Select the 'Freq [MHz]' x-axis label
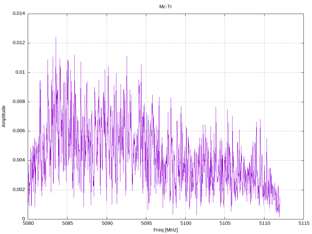This screenshot has width=312, height=234. (x=165, y=230)
